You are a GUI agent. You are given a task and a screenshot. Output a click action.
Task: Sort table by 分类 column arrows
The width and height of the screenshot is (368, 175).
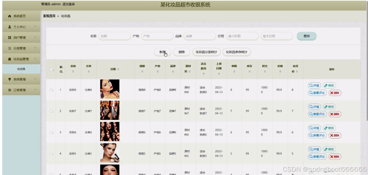click(89, 71)
